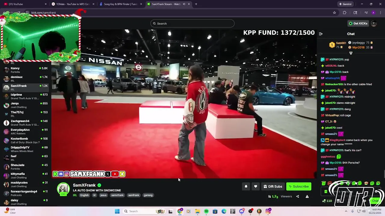This screenshot has height=216, width=385.
Task: Open Instagram from the taskbar
Action: click(268, 211)
